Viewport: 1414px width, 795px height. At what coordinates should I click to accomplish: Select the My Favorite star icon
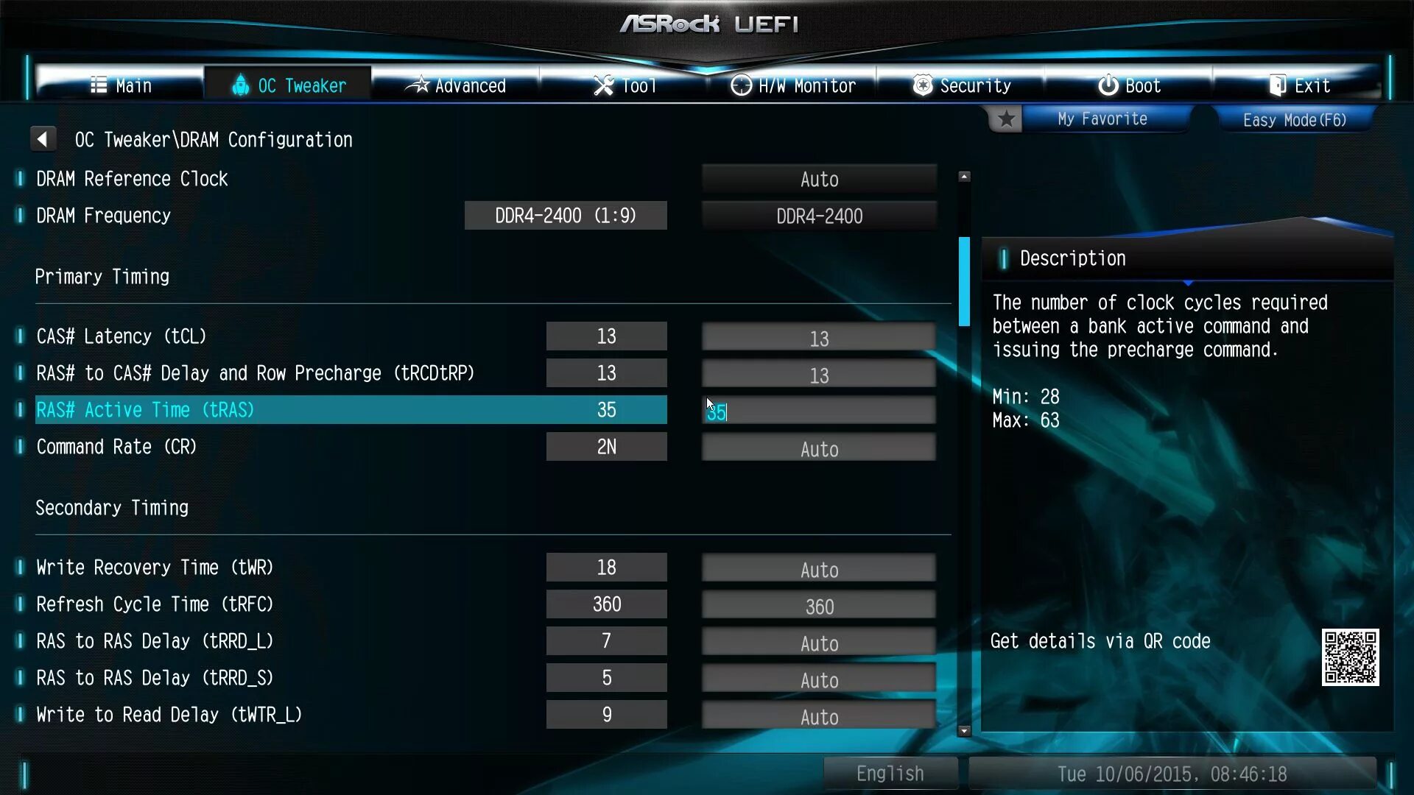click(1005, 119)
